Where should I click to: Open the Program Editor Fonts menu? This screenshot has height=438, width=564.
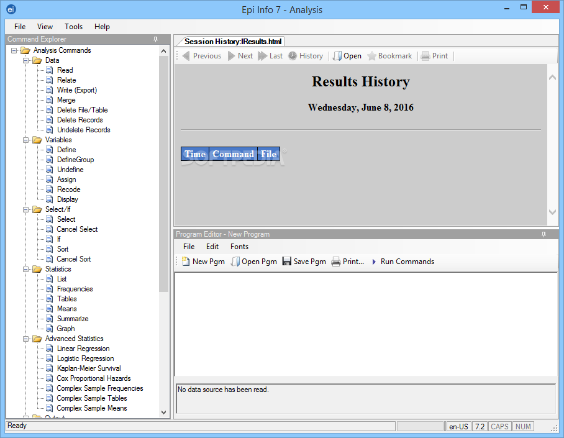[x=239, y=247]
